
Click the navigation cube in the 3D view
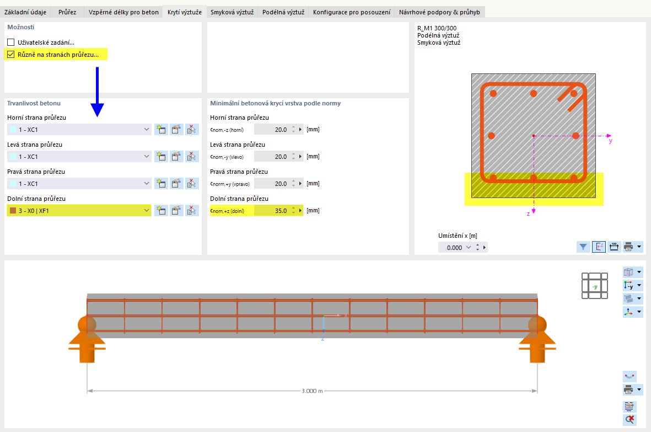pos(595,286)
